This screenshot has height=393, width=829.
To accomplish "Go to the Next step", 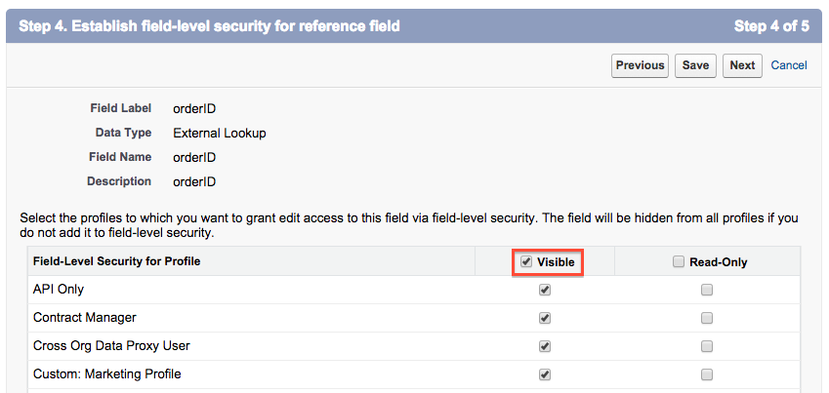I will [x=742, y=65].
